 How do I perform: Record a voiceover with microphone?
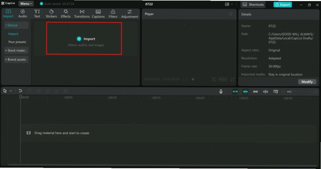(221, 92)
